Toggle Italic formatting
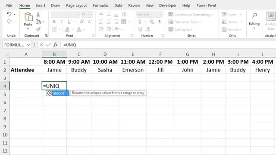276x155 pixels. 62,22
